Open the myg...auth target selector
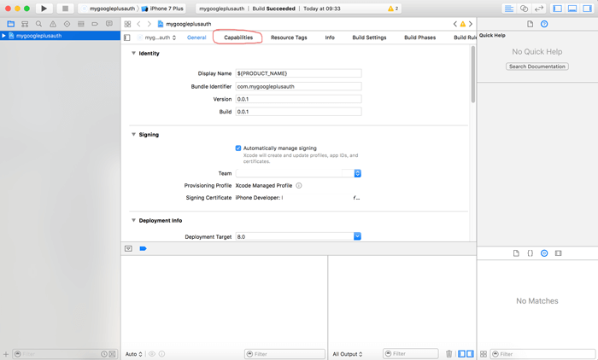Viewport: 598px width, 360px height. (x=156, y=38)
